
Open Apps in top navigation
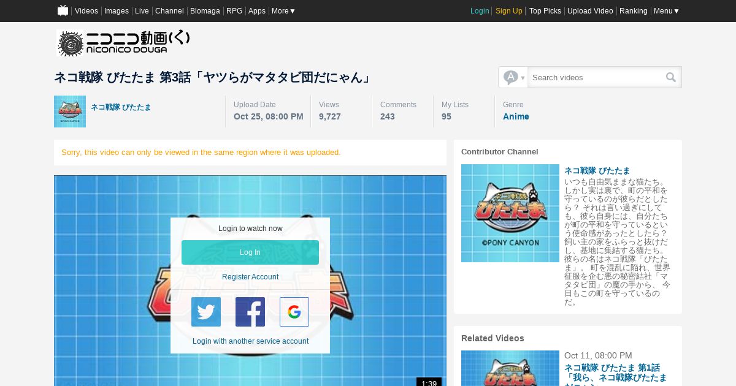tap(257, 10)
